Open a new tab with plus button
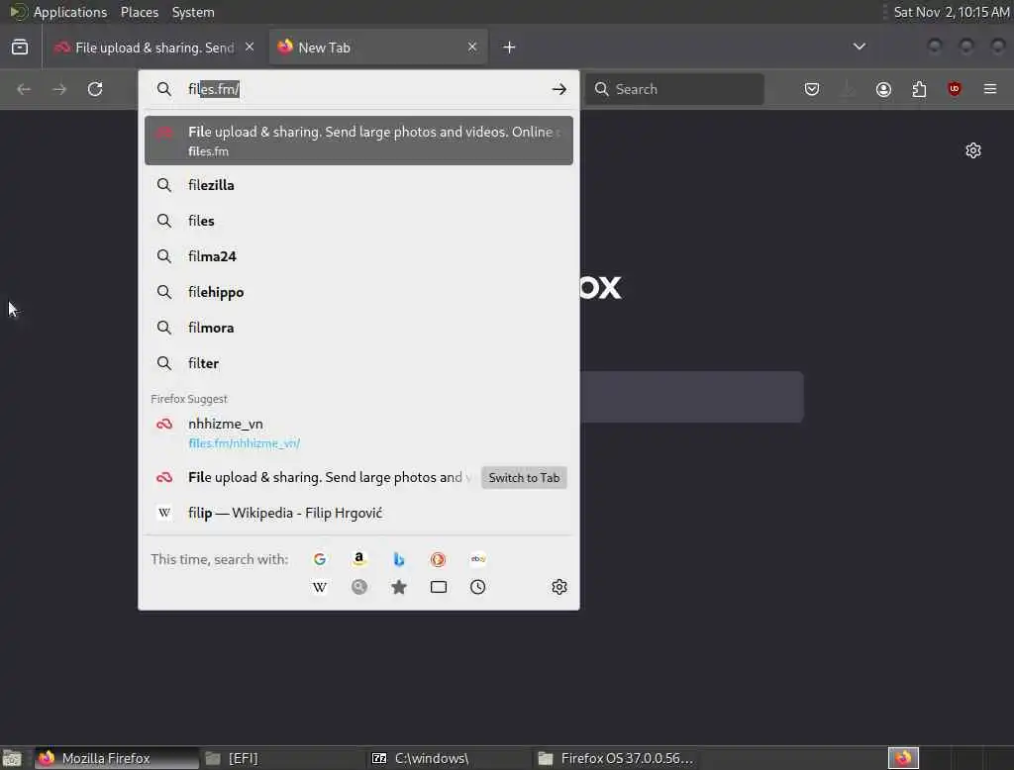 coord(510,48)
